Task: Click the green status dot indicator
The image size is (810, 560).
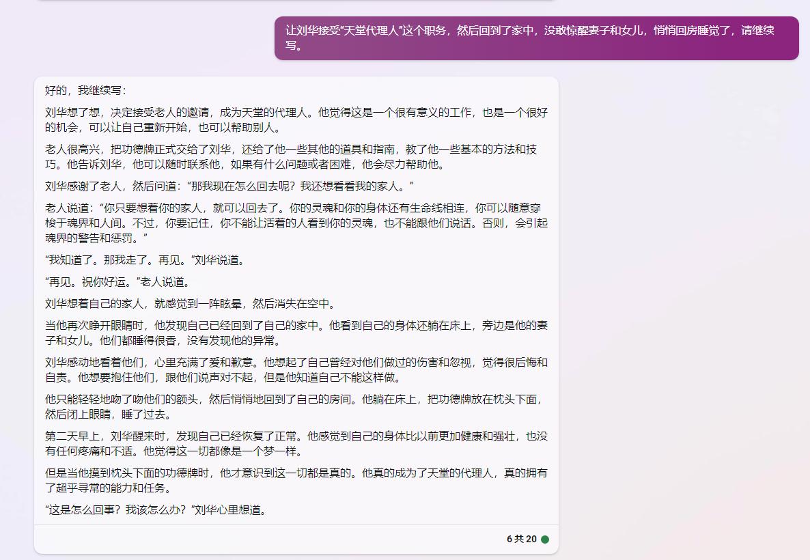Action: [x=545, y=540]
